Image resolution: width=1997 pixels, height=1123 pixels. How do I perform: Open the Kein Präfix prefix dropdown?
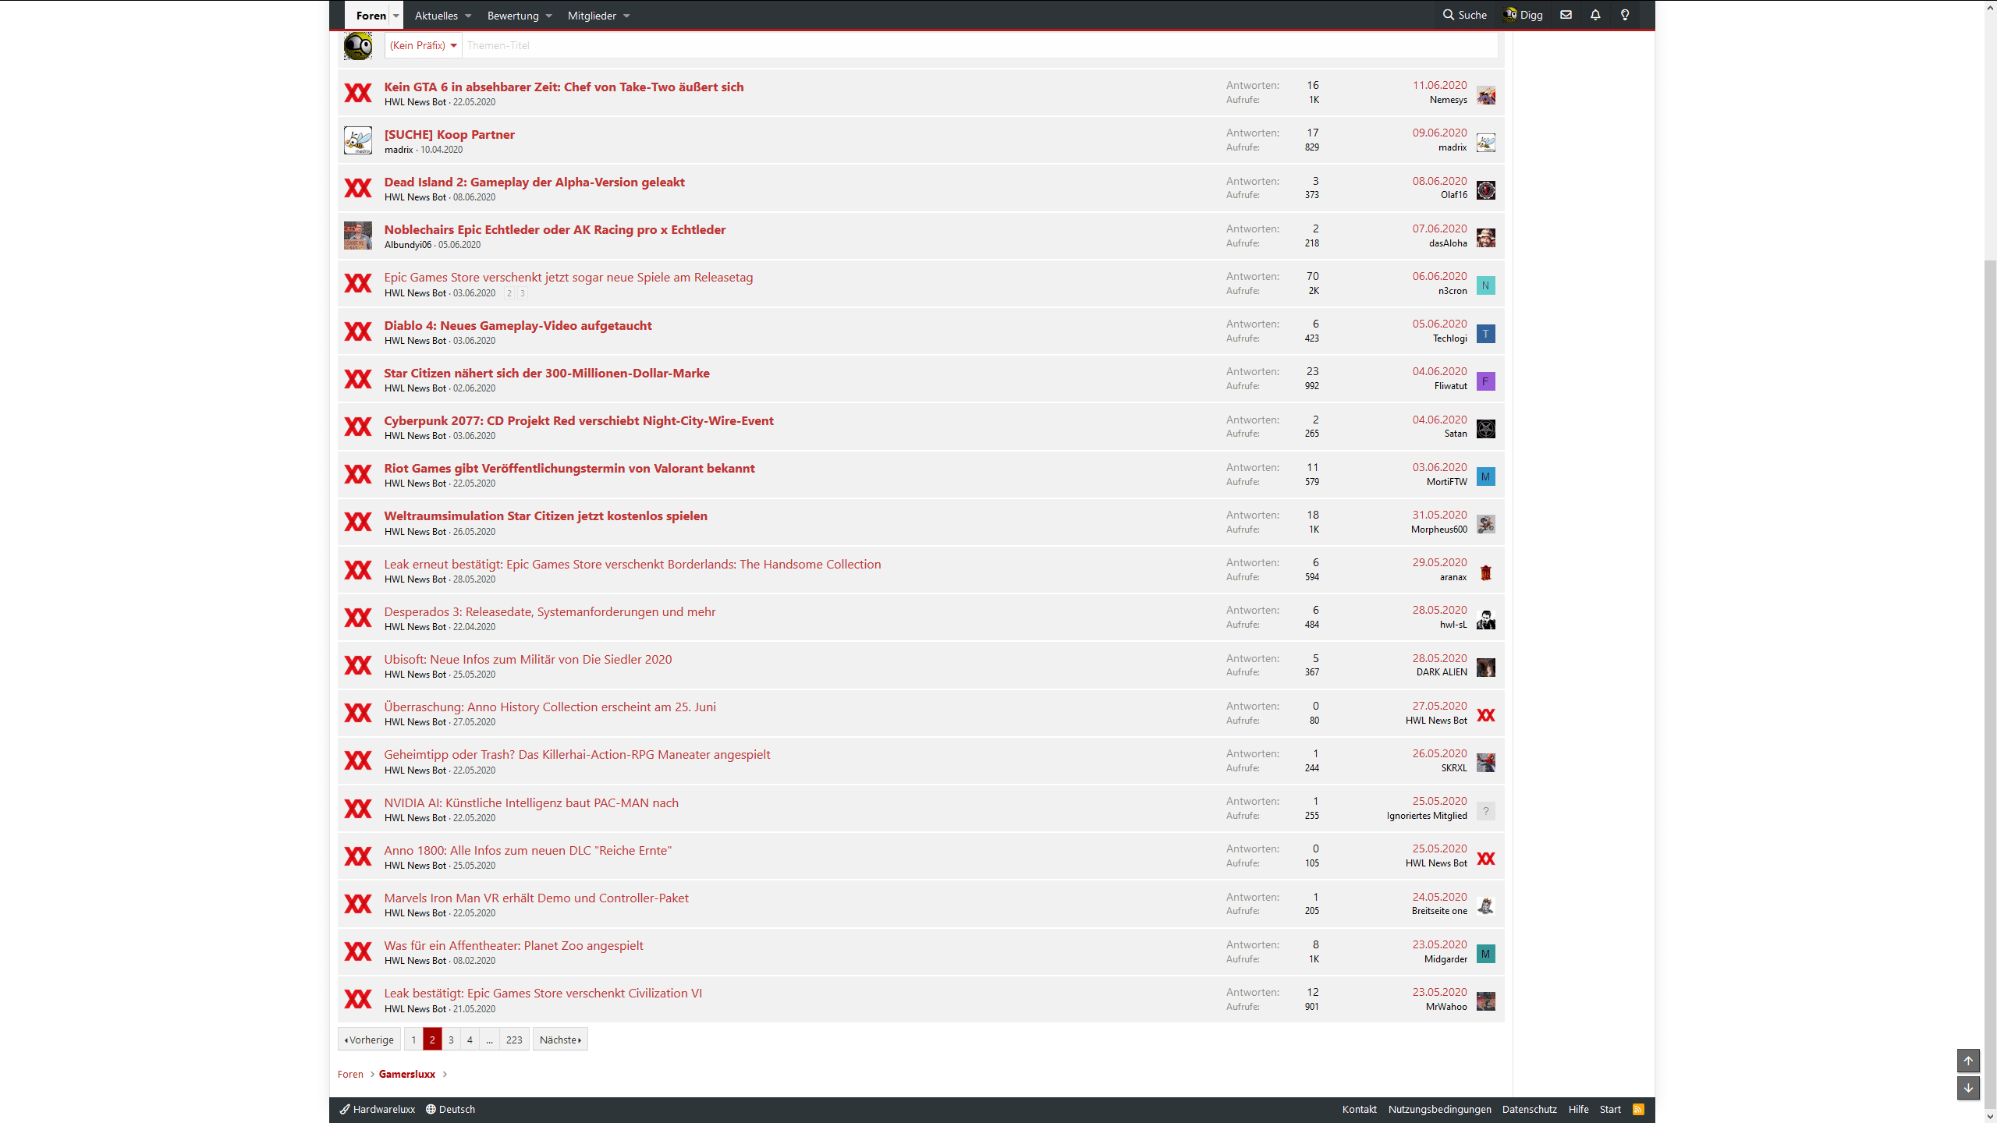pyautogui.click(x=424, y=45)
